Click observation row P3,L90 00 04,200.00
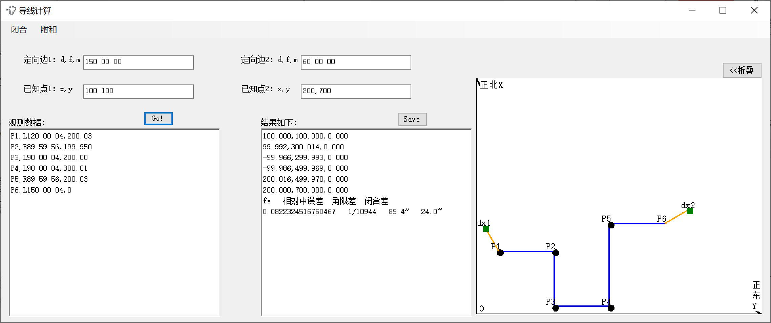This screenshot has width=771, height=323. [x=49, y=157]
